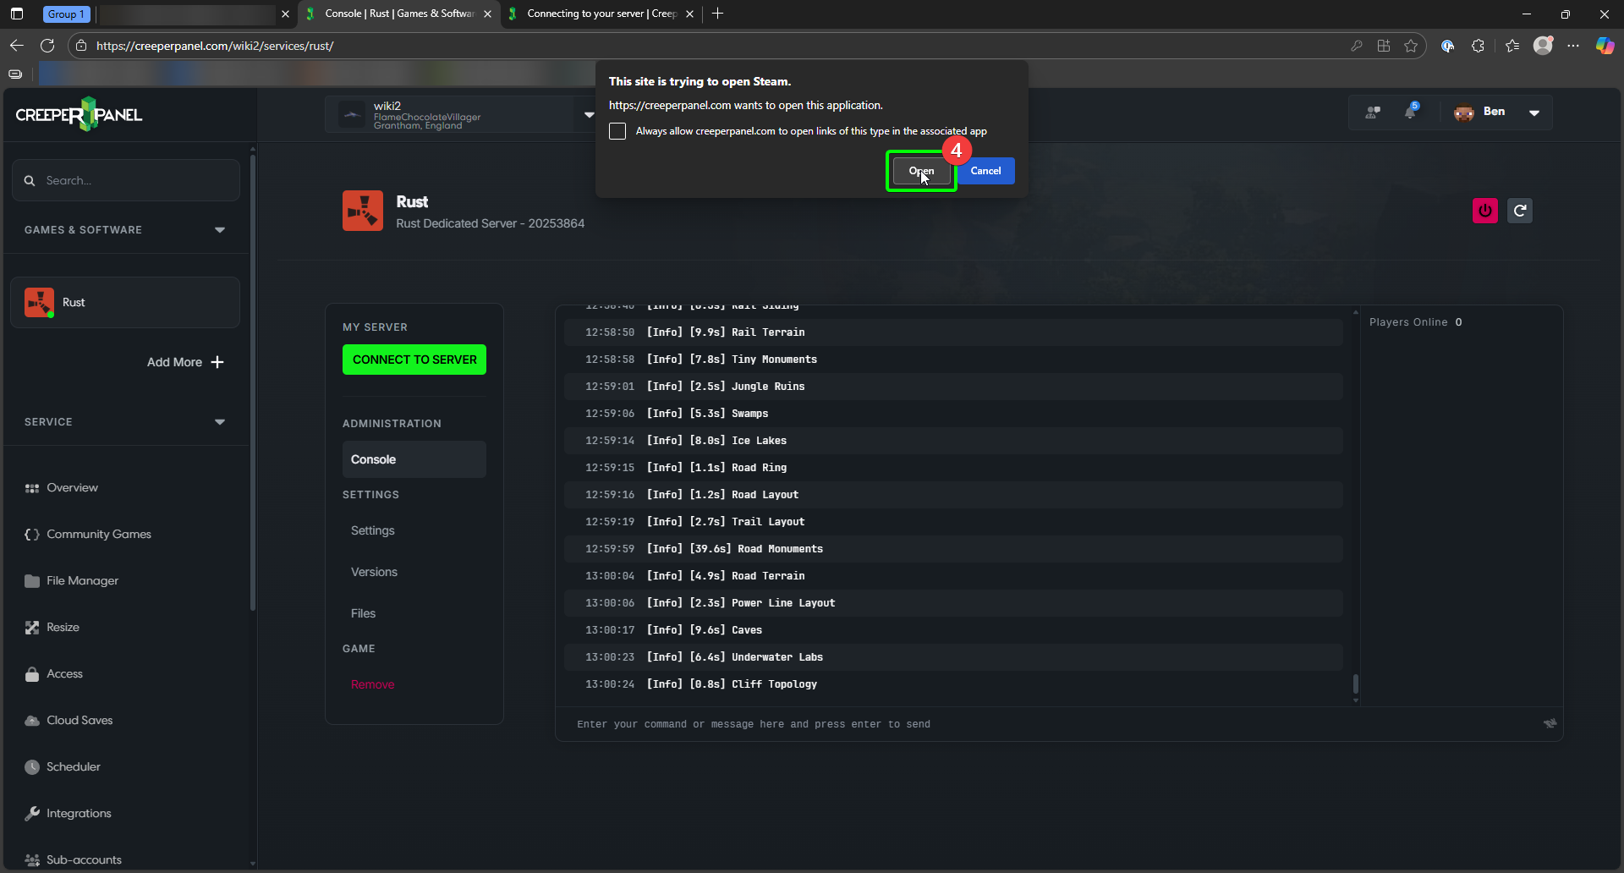Expand the wiki2 server selector dropdown
This screenshot has height=873, width=1624.
(x=589, y=115)
